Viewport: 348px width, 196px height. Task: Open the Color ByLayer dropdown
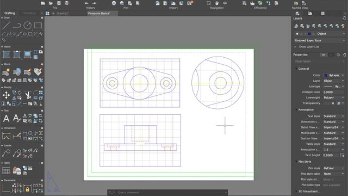point(334,75)
